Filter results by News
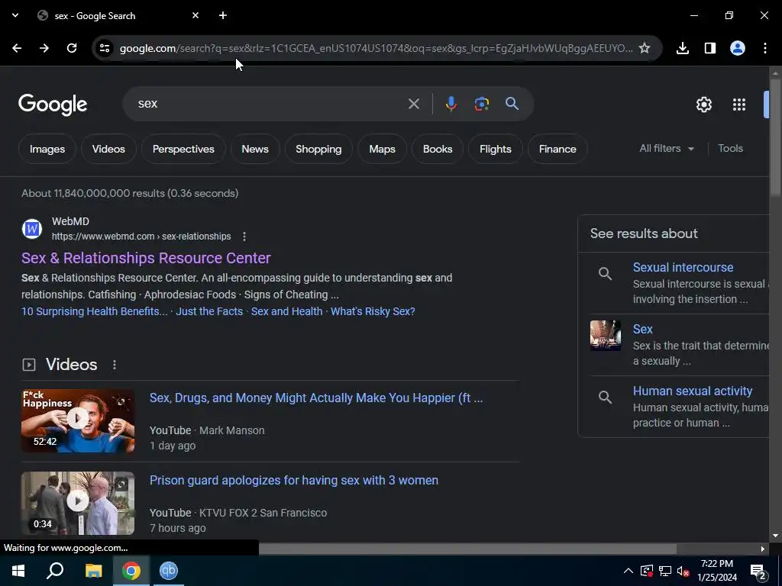The image size is (782, 586). (x=255, y=149)
